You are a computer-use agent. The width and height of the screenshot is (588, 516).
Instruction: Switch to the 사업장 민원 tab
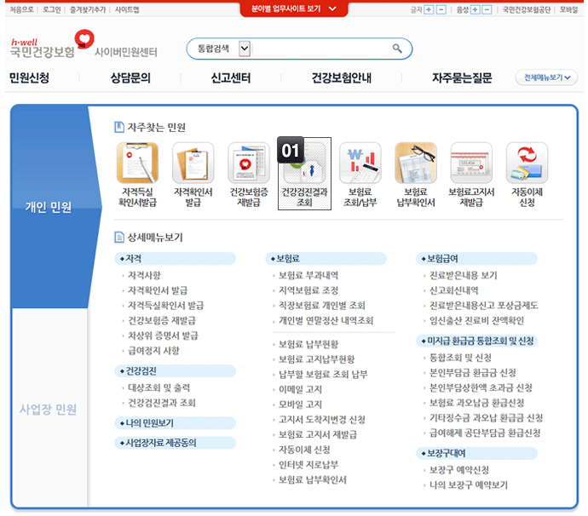point(49,410)
